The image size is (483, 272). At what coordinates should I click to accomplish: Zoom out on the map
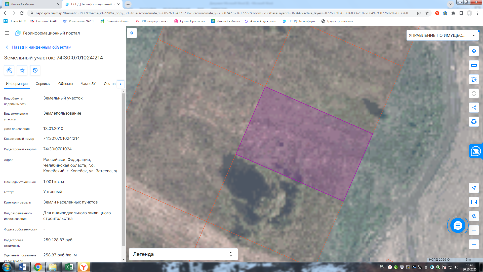pyautogui.click(x=474, y=244)
